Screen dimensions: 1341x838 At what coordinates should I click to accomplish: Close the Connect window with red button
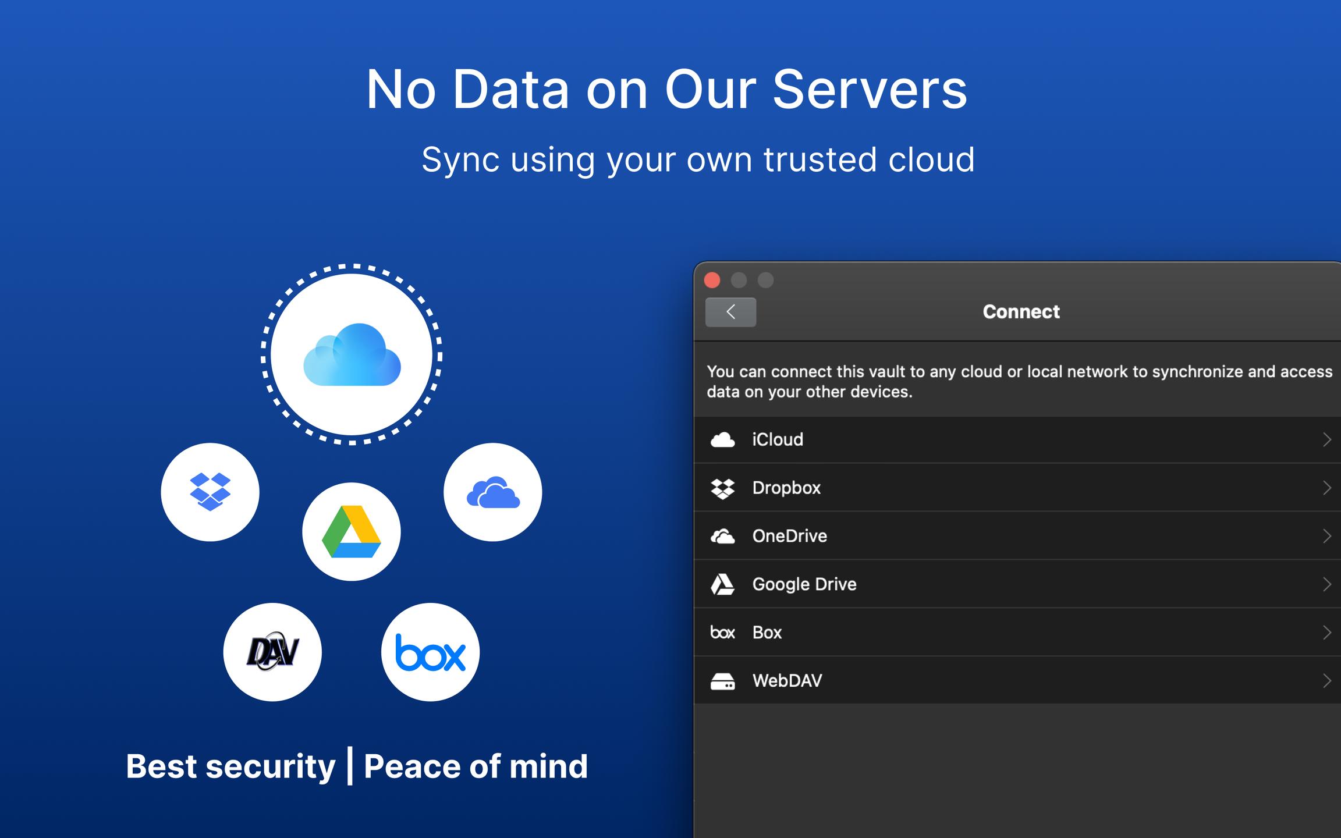tap(712, 280)
